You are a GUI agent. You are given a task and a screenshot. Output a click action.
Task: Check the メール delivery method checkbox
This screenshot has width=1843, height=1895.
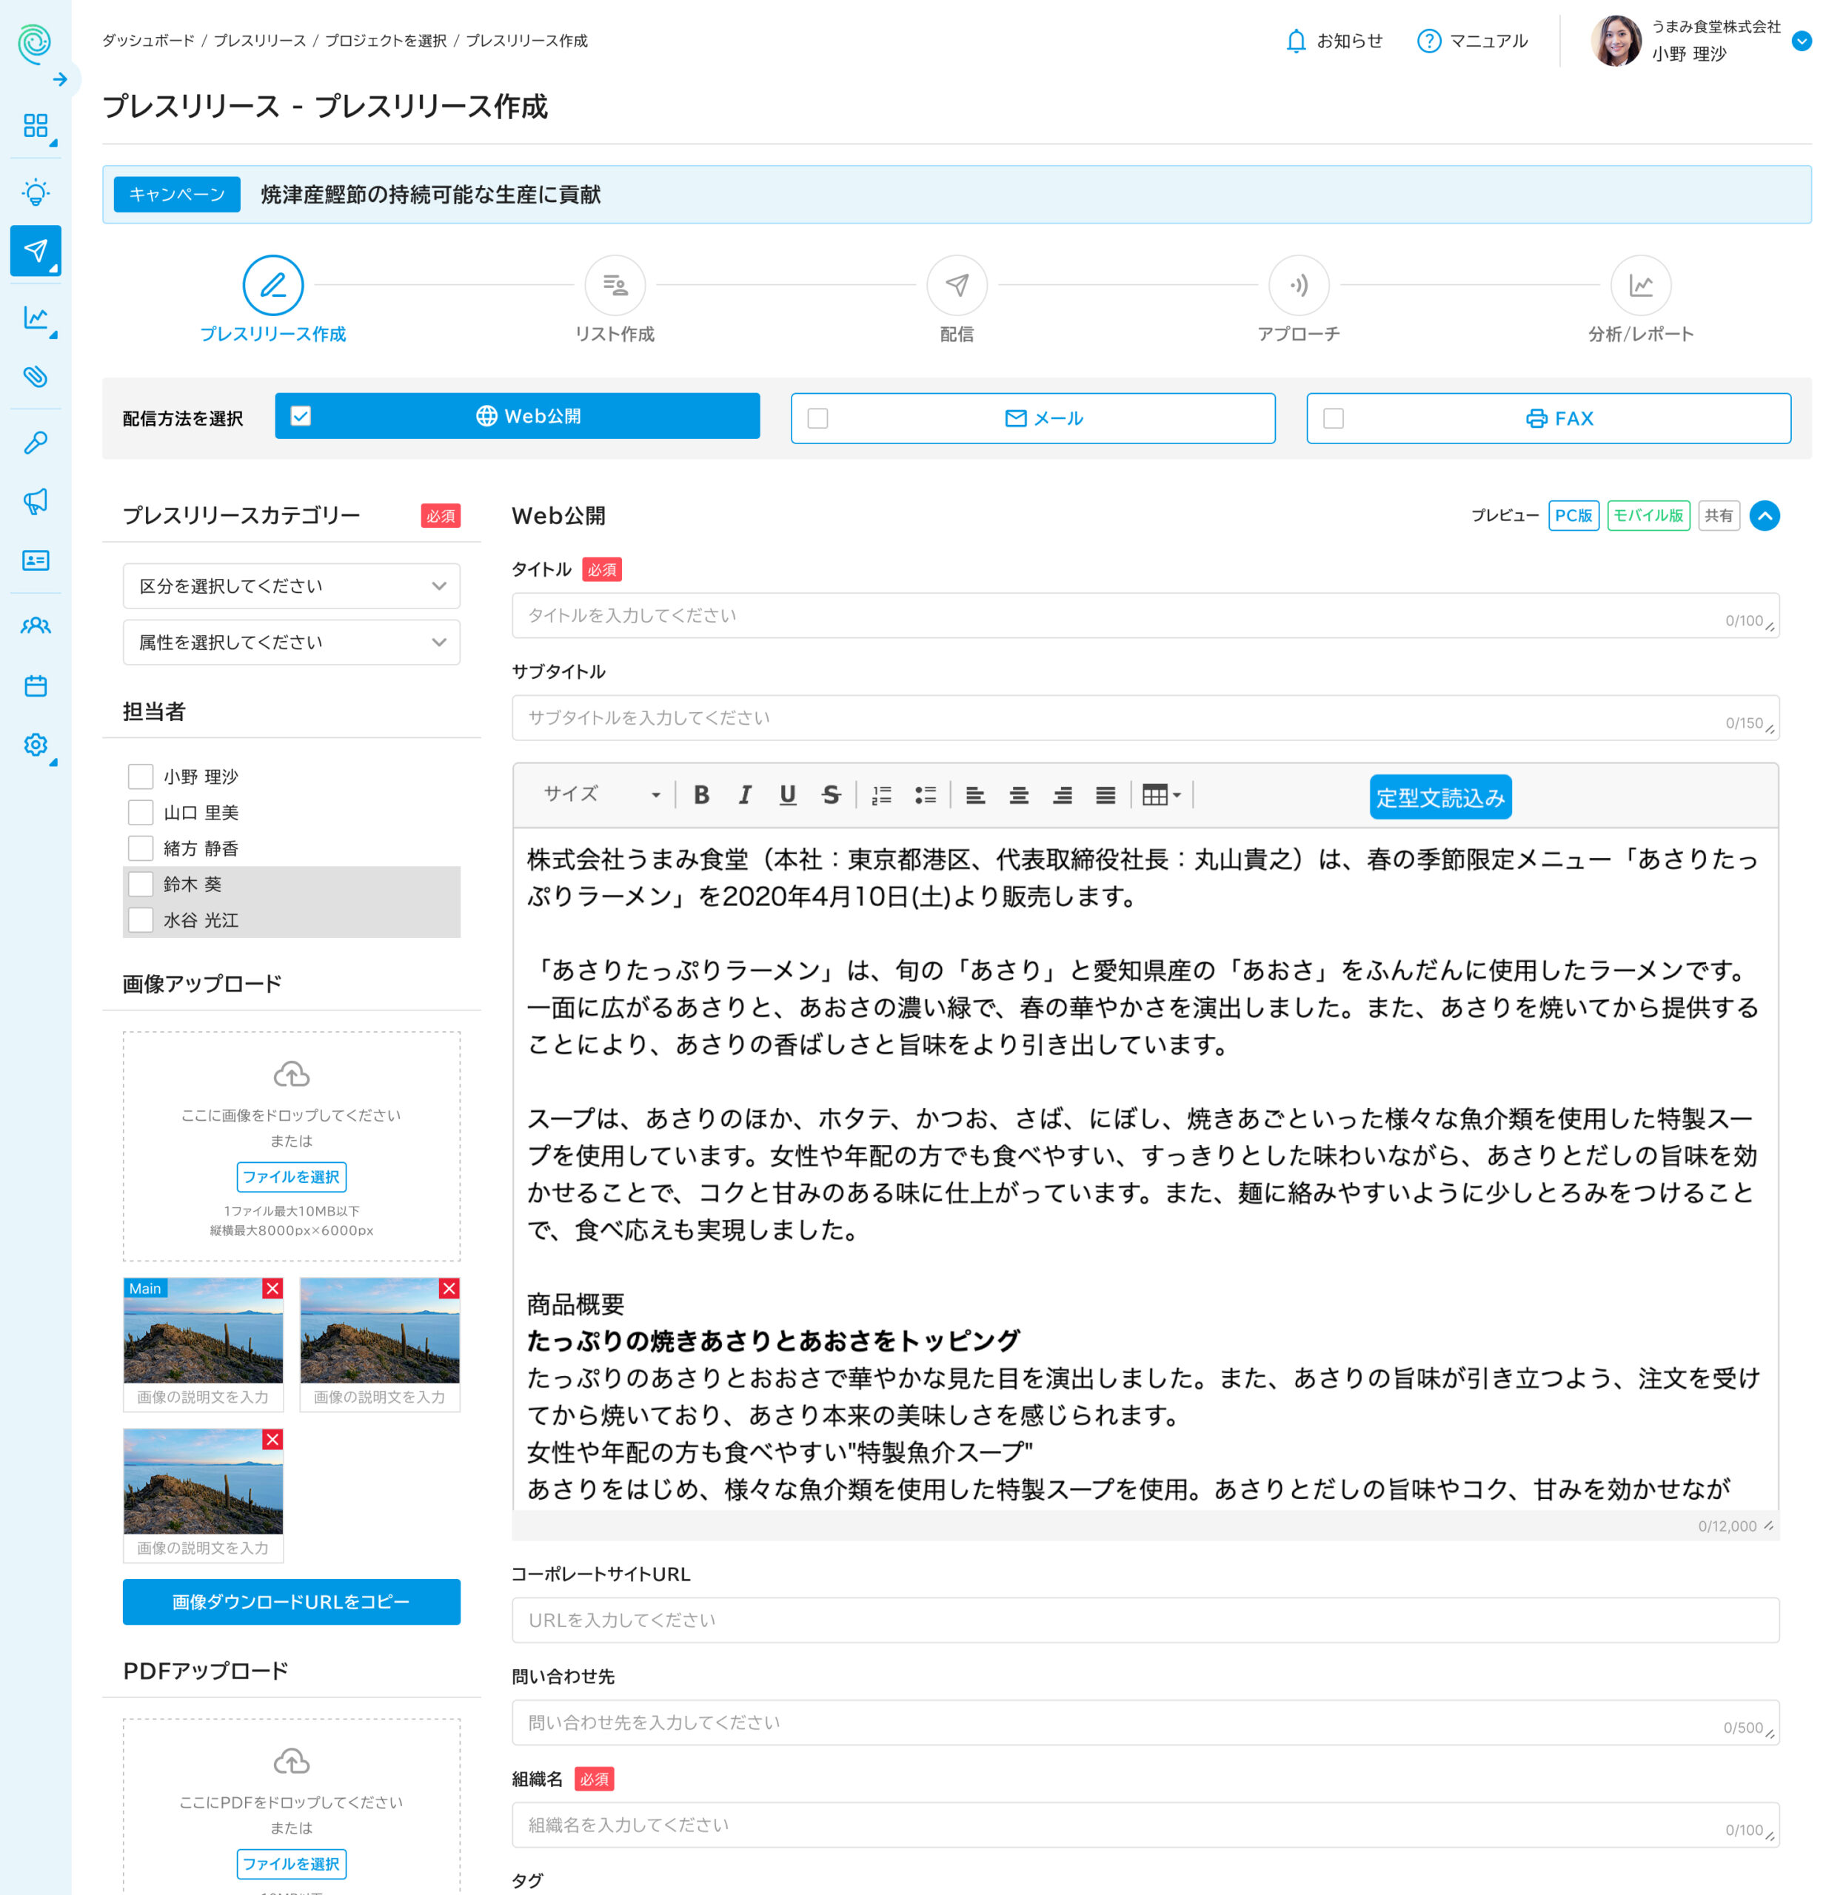(818, 418)
